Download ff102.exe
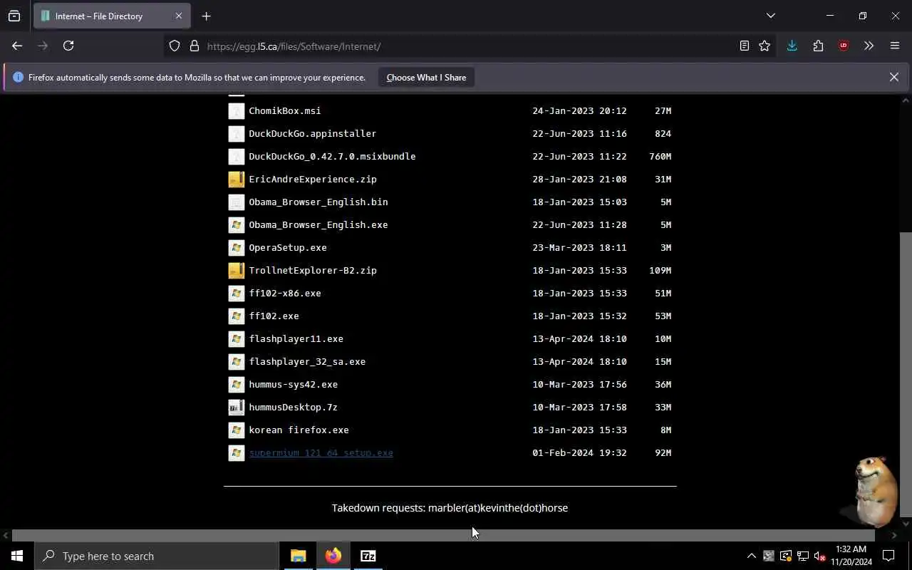This screenshot has height=570, width=912. 274,316
